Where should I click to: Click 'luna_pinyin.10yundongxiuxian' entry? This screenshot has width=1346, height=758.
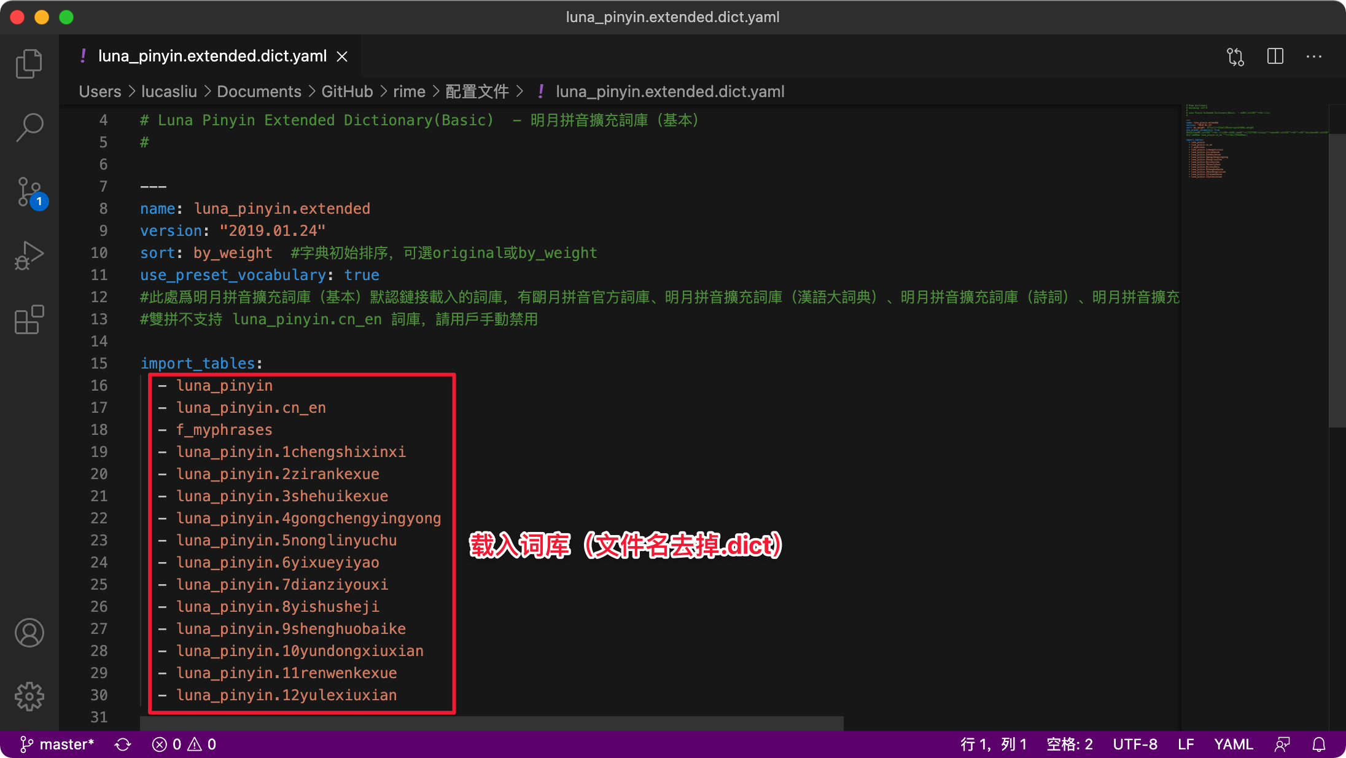pyautogui.click(x=300, y=651)
